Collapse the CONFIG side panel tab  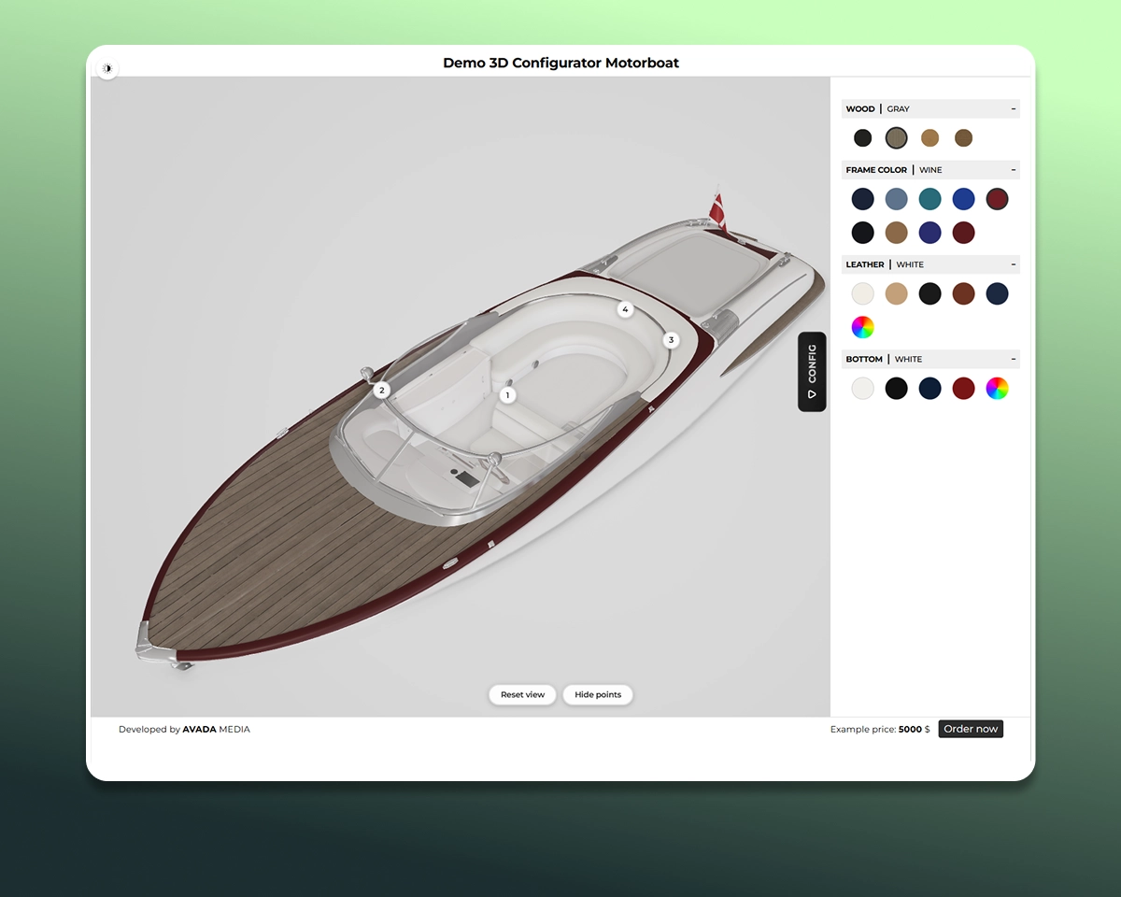[812, 371]
